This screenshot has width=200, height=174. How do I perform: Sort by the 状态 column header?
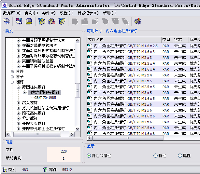coord(181,40)
